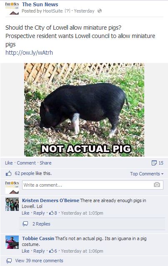
Task: Click the thumbs-up count 6 on Tobbie's comment
Action: coord(53,251)
